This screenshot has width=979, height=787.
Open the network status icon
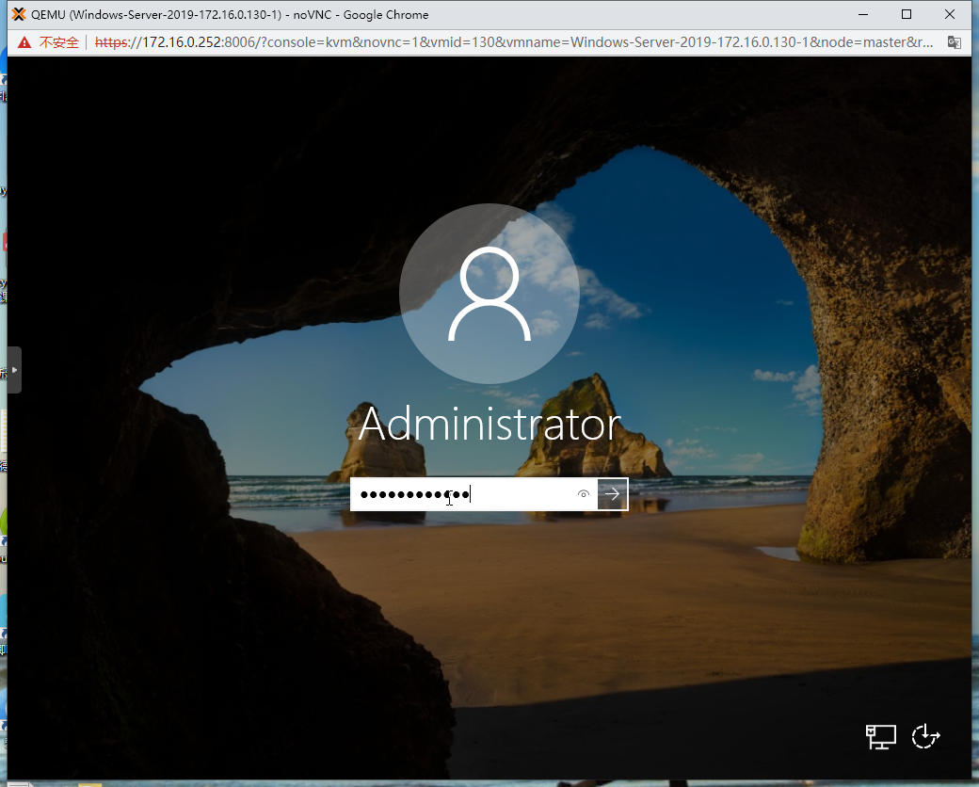click(x=880, y=737)
